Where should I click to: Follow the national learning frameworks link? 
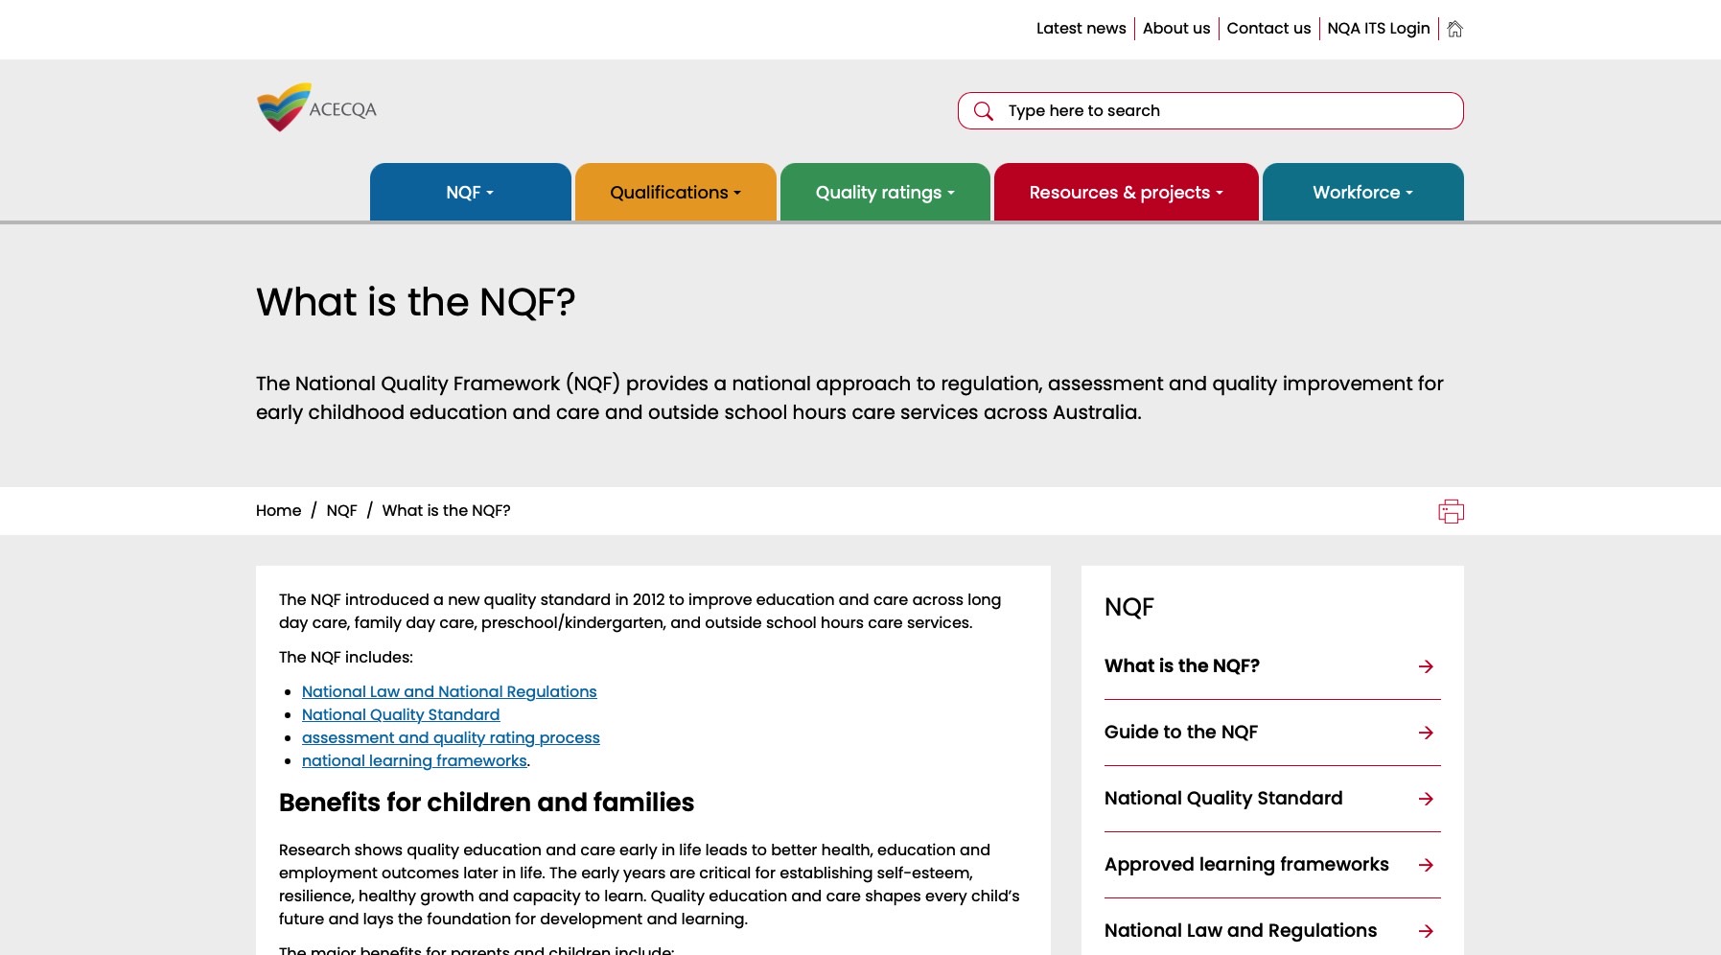(414, 760)
